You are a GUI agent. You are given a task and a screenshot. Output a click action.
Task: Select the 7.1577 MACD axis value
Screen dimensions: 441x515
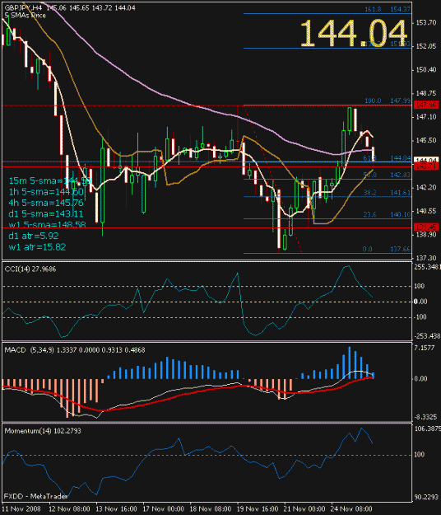[x=425, y=348]
